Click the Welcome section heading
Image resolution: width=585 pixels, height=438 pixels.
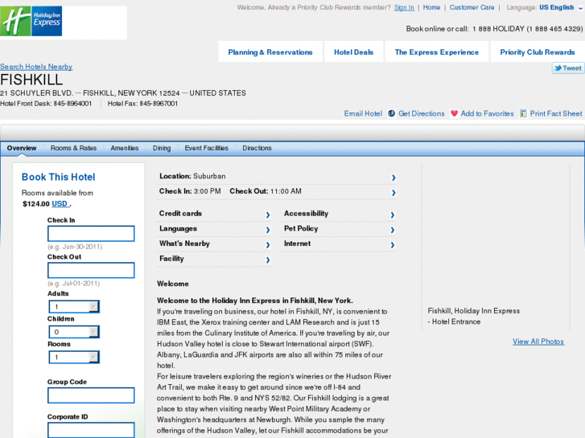click(x=173, y=284)
